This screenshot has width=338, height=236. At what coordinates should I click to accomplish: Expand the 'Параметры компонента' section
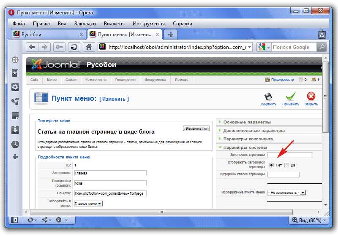click(248, 139)
